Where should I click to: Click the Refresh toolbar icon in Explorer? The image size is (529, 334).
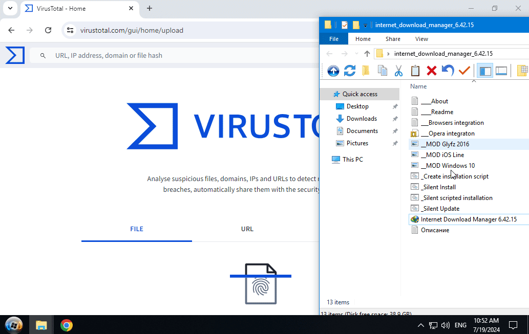click(x=350, y=71)
